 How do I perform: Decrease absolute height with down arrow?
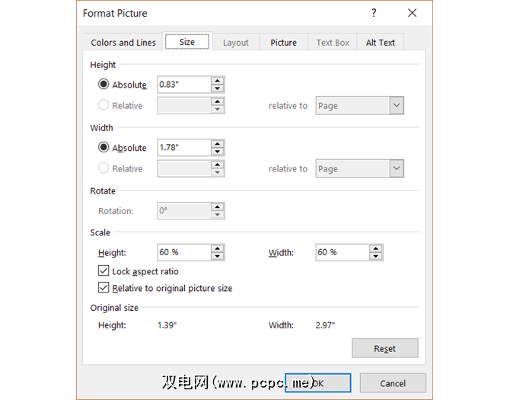point(218,88)
